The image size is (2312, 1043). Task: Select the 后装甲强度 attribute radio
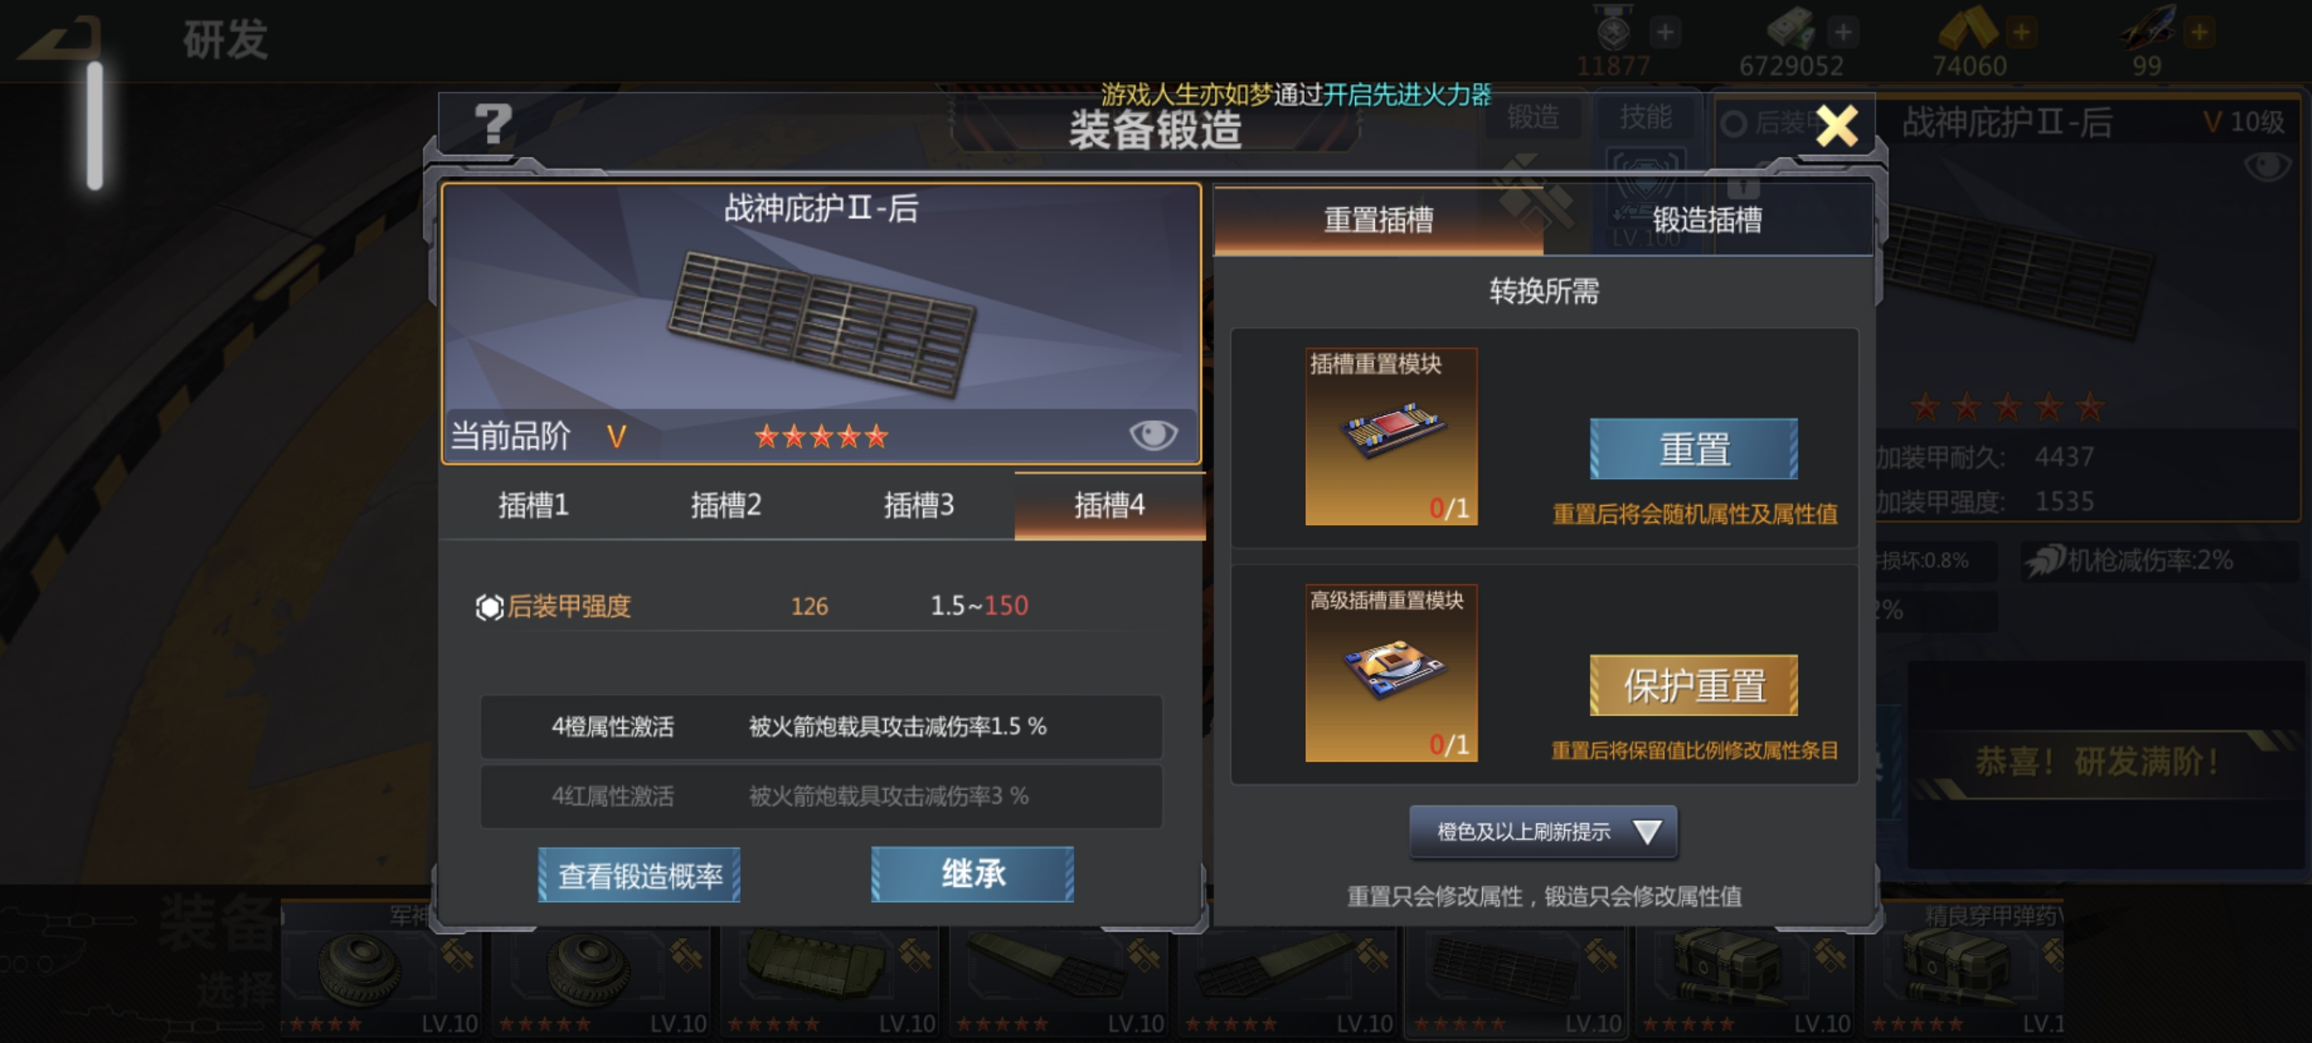[x=489, y=607]
